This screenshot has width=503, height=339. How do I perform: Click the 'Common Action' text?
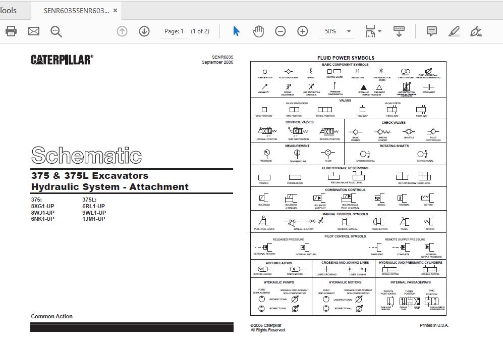pos(51,316)
